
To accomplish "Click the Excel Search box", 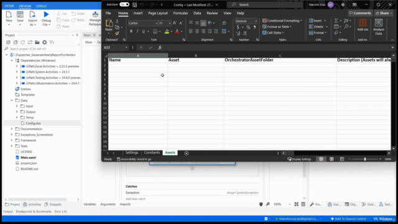I will click(x=265, y=4).
